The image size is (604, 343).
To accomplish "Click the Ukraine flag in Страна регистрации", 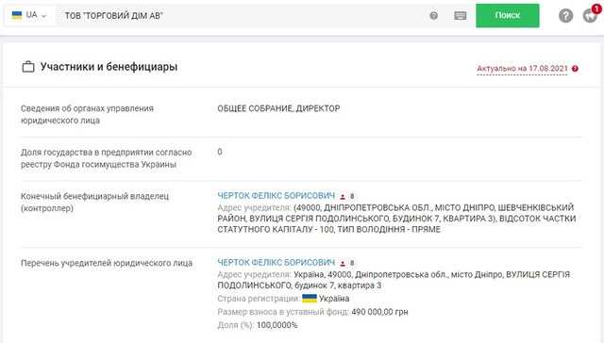I will (310, 299).
